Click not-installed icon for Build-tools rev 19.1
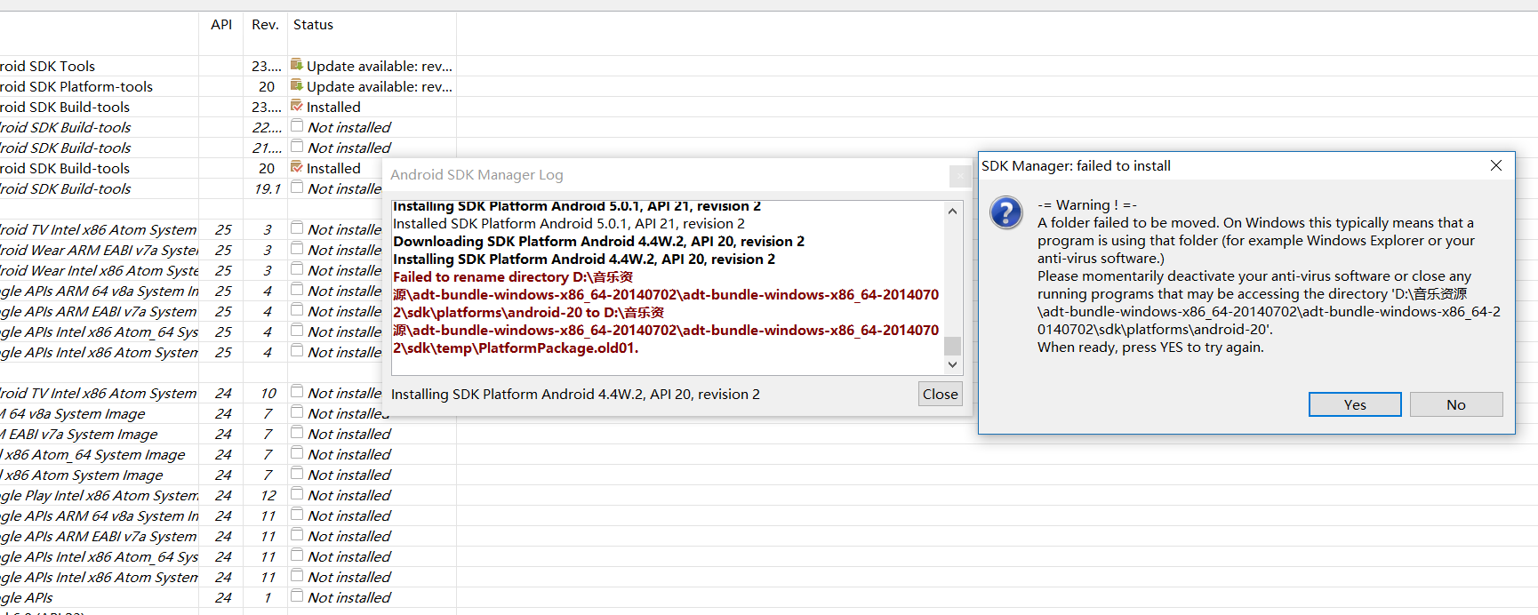1538x615 pixels. point(297,188)
